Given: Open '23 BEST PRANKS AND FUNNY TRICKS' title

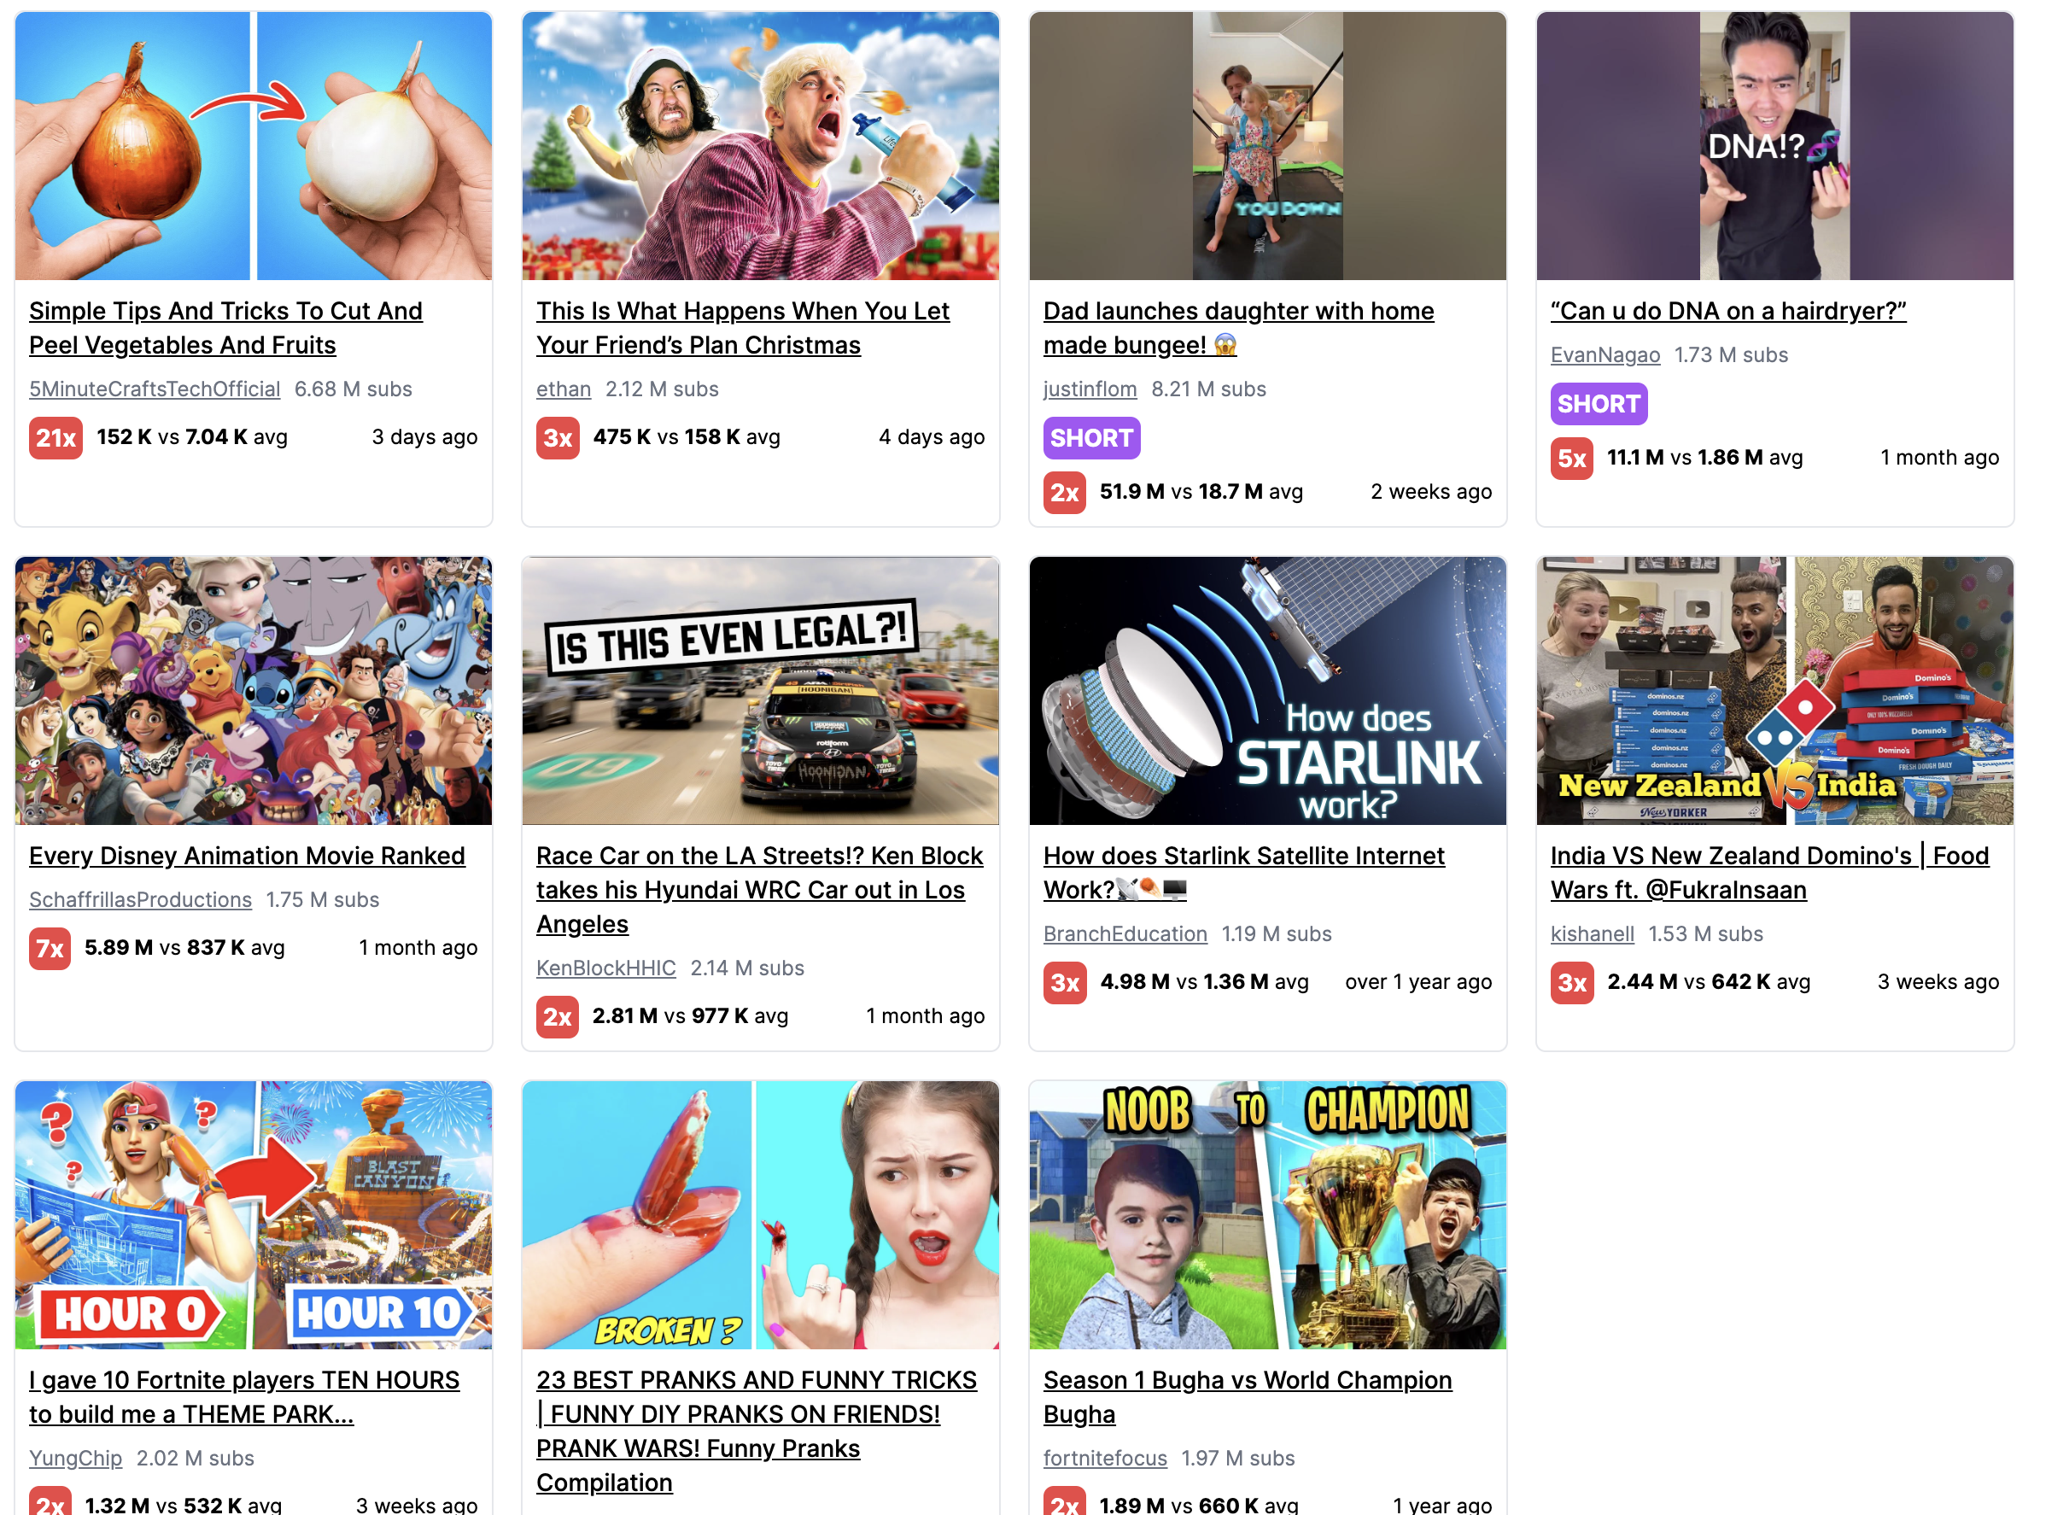Looking at the screenshot, I should coord(757,1431).
